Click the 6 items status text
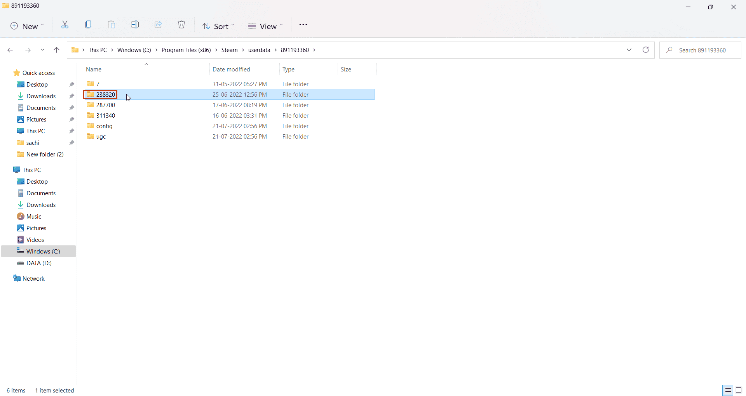 [16, 390]
